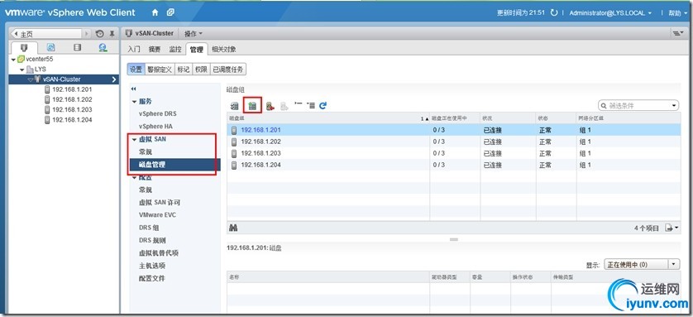The width and height of the screenshot is (693, 317).
Task: Sort by the 磁盘组 column header
Action: tap(328, 118)
